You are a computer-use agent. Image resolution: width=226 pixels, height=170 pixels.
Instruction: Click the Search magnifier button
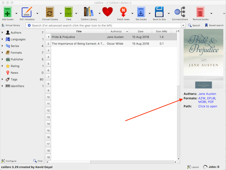[194, 25]
